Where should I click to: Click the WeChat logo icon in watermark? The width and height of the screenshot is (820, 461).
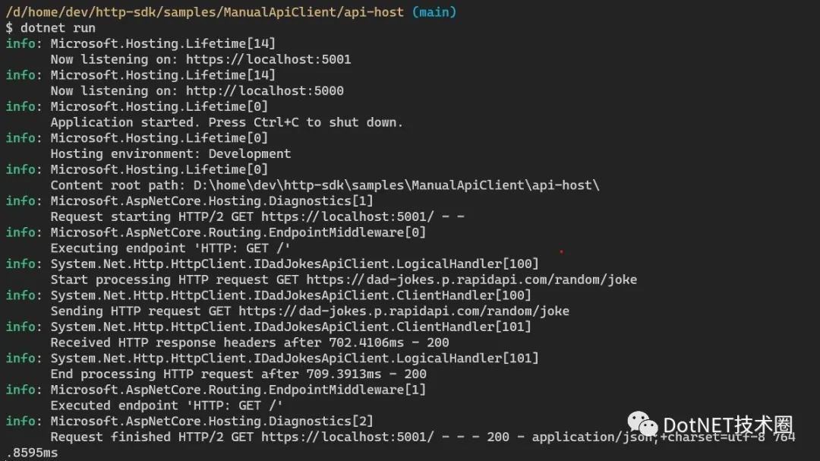coord(642,425)
